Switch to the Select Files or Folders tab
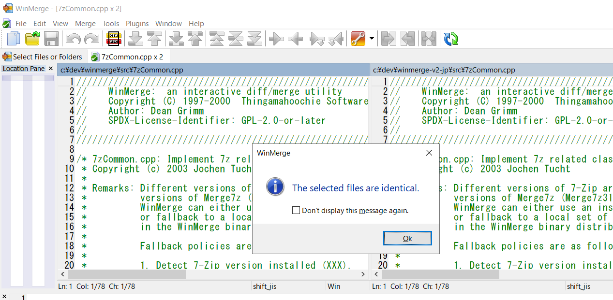This screenshot has height=300, width=613. coord(43,57)
